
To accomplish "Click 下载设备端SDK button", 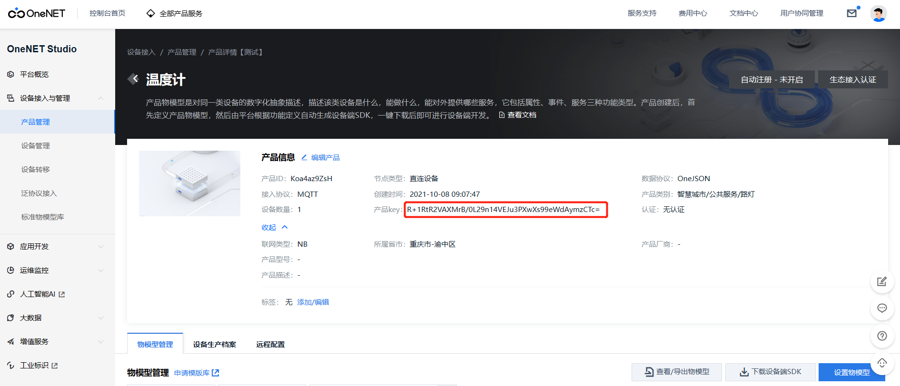I will click(770, 372).
